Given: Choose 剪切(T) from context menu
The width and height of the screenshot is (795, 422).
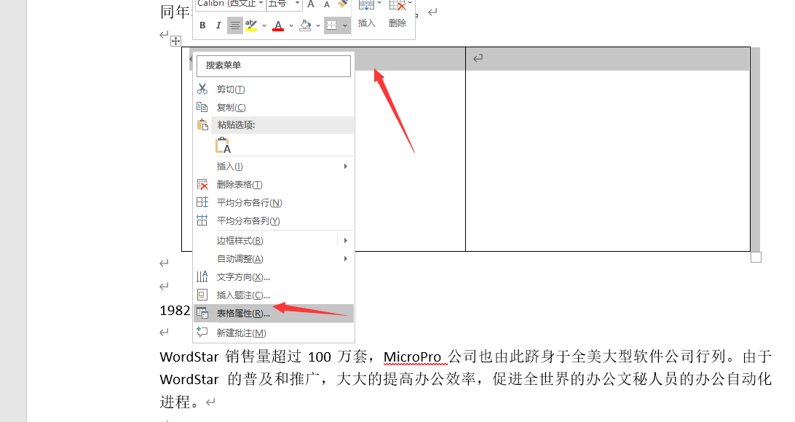Looking at the screenshot, I should coord(274,89).
